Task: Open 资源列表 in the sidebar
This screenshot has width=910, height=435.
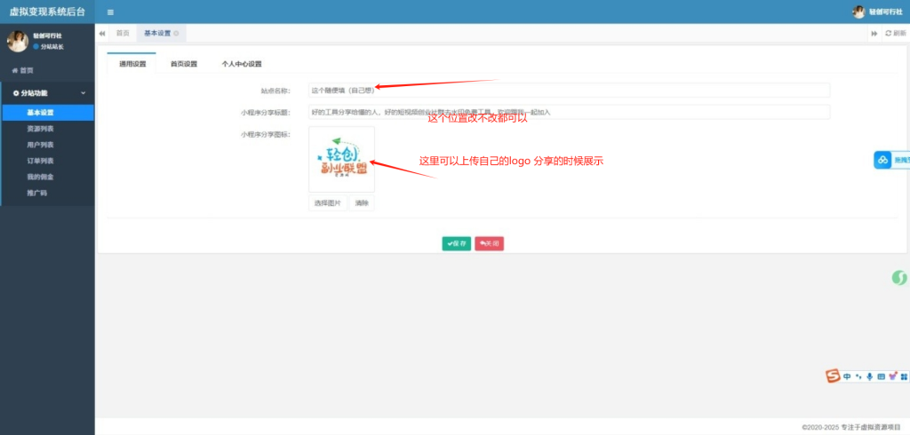Action: [40, 129]
